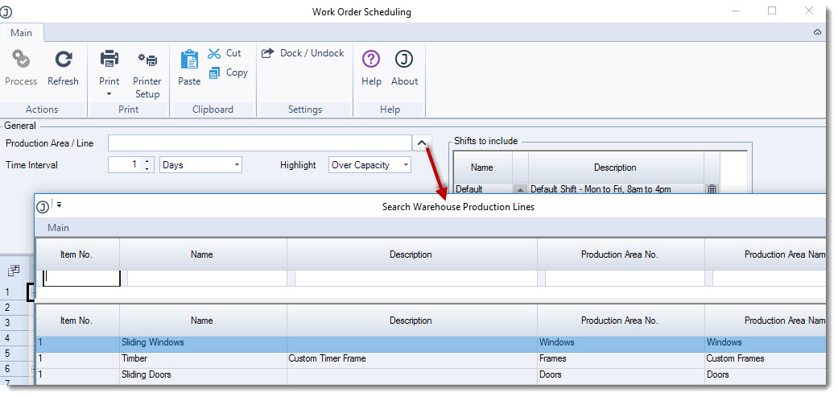The width and height of the screenshot is (838, 397).
Task: Open the Production Area / Line lookup arrow
Action: pos(422,143)
